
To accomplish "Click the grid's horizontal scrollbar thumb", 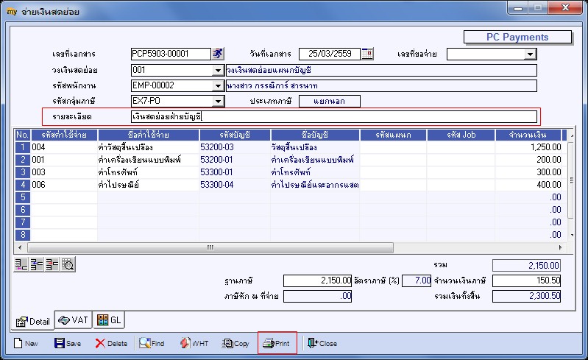I will (210, 247).
